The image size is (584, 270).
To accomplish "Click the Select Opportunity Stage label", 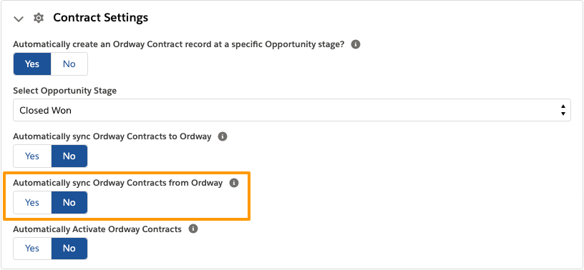I will pos(65,91).
